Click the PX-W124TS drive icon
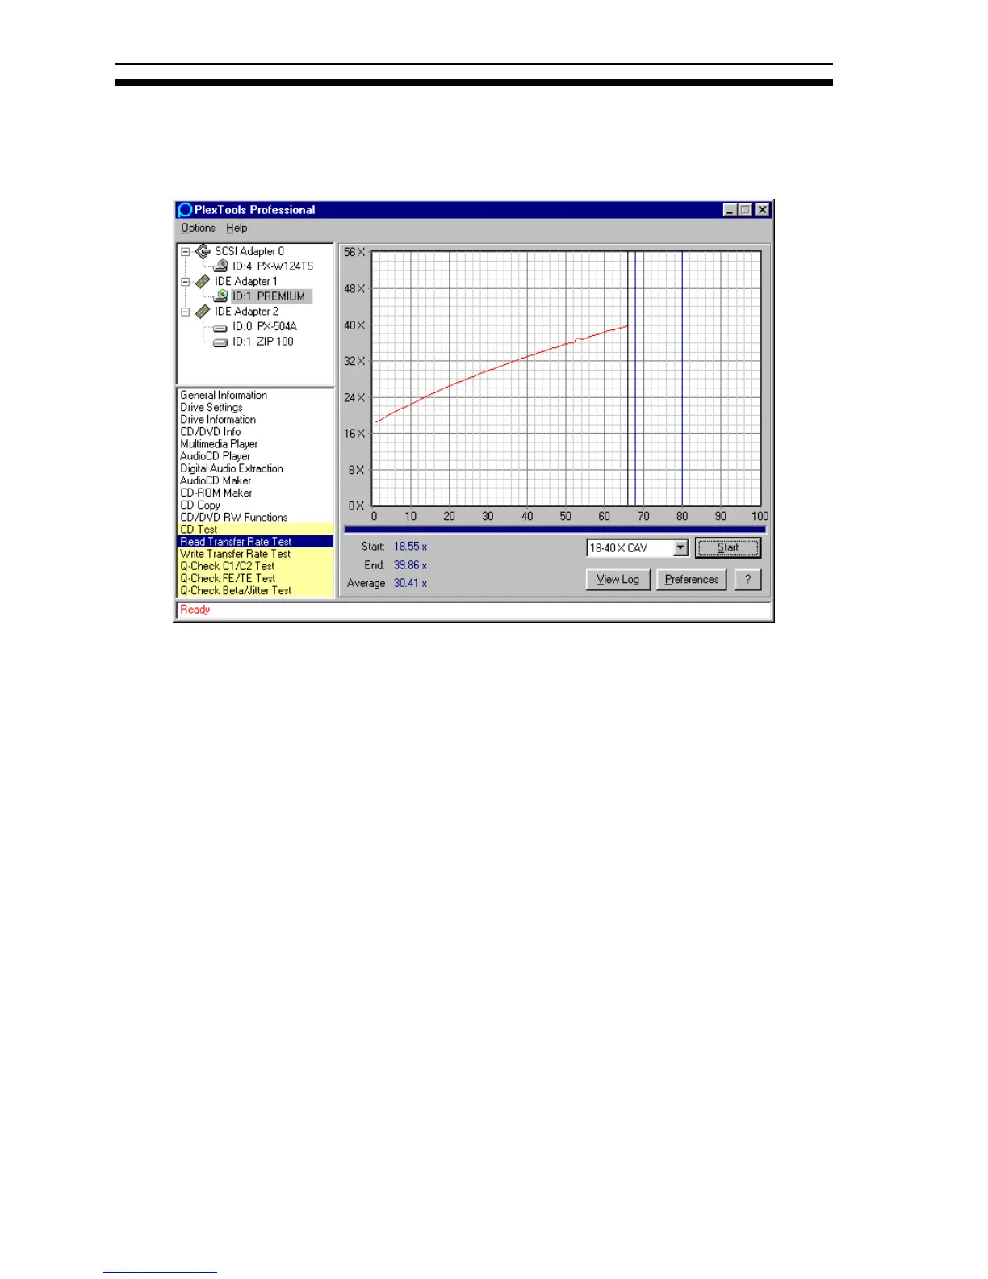The width and height of the screenshot is (988, 1279). point(220,266)
